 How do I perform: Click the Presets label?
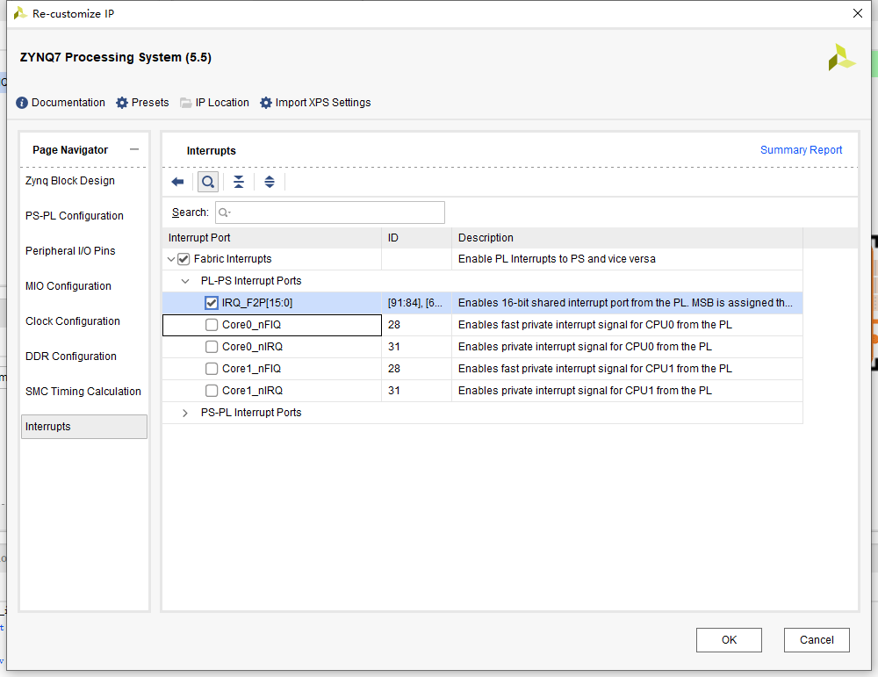coord(150,103)
